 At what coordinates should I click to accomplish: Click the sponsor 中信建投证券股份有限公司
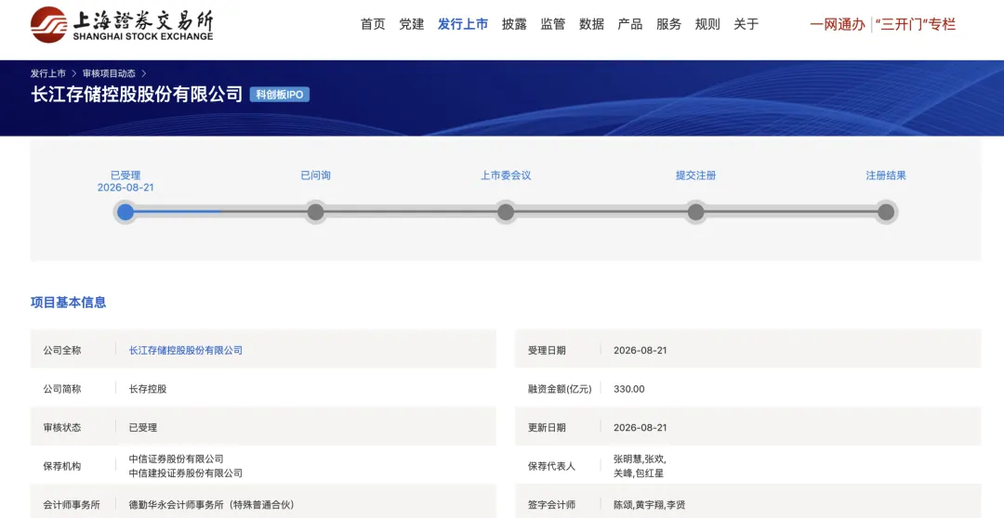click(186, 473)
